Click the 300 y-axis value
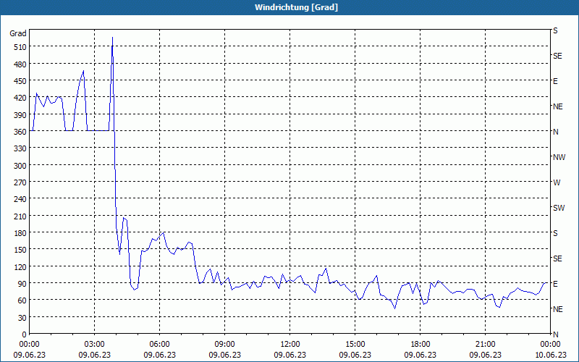This screenshot has height=362, width=579. (x=20, y=166)
